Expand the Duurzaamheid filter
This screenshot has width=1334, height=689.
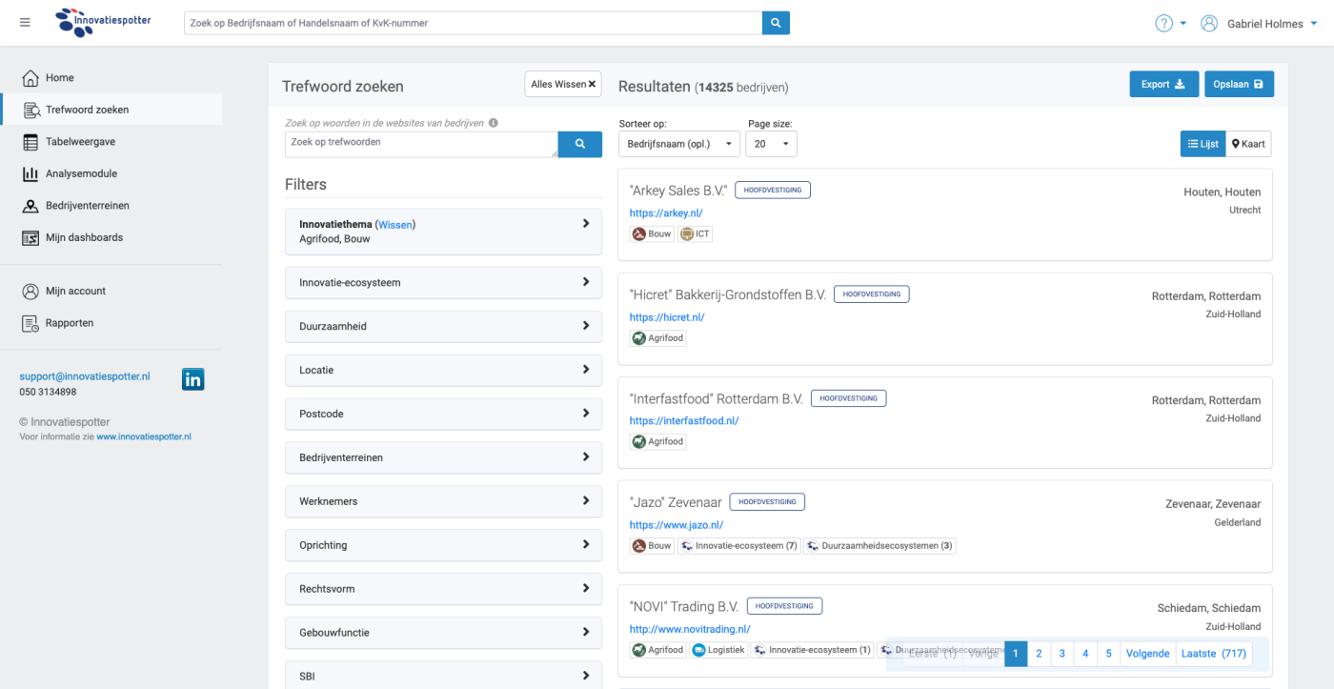click(x=443, y=326)
